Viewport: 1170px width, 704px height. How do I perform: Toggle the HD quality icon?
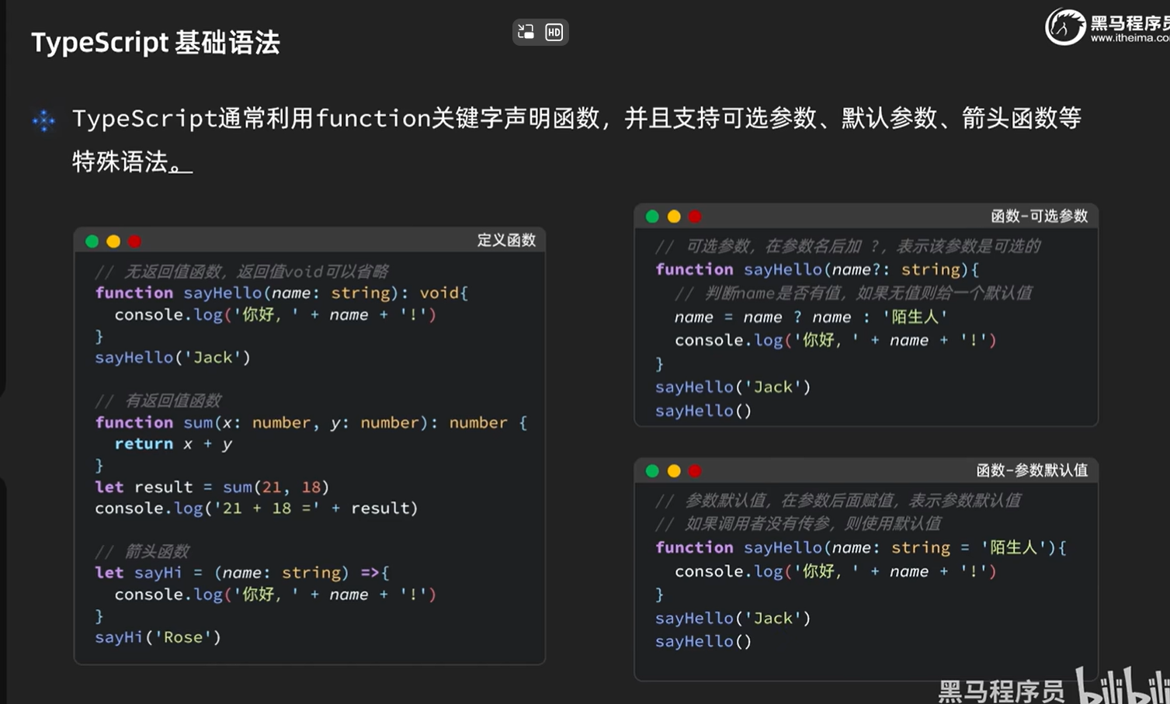[x=554, y=32]
